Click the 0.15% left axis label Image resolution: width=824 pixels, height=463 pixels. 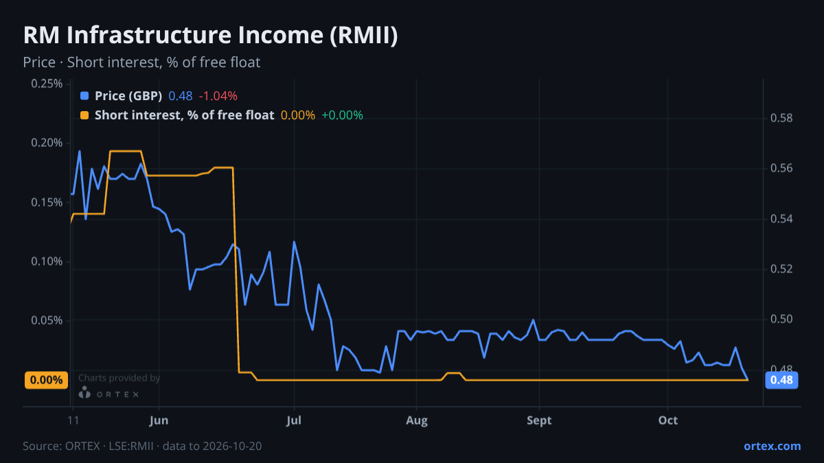pos(47,202)
